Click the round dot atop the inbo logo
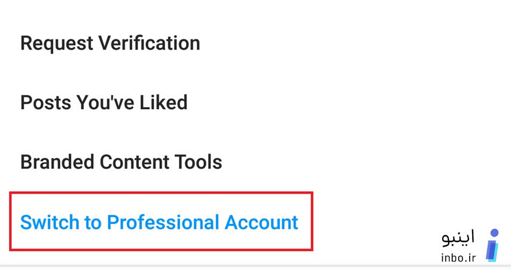This screenshot has width=511, height=269. click(495, 232)
